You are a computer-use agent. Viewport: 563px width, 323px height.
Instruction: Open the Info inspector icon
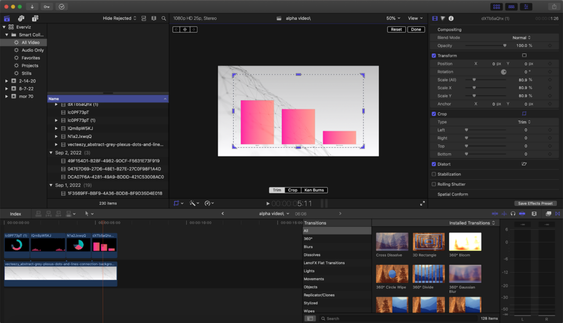point(451,18)
